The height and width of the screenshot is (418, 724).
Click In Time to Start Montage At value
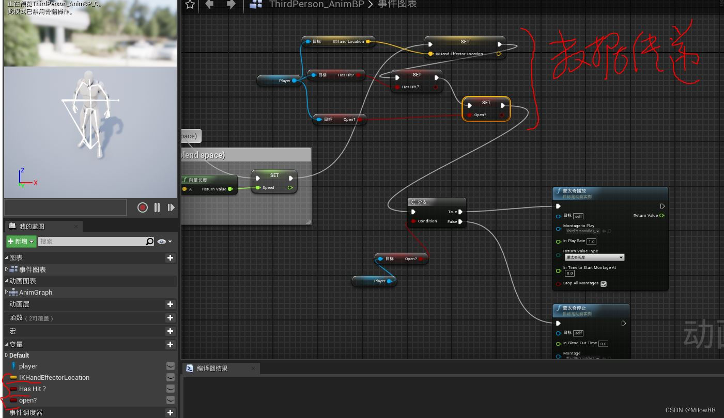569,274
